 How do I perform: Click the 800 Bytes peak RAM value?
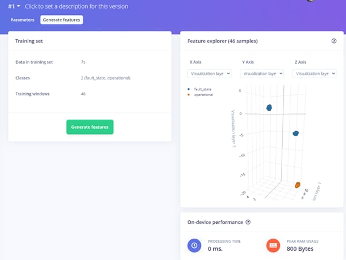(301, 249)
